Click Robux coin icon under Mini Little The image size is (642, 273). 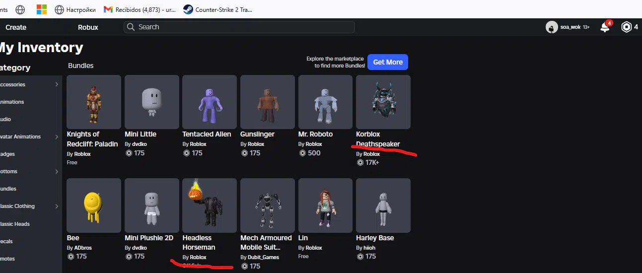pyautogui.click(x=129, y=153)
